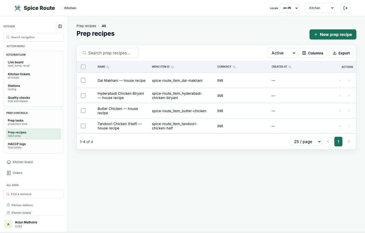Screen dimensions: 365x233
Task: Edit the Butter Chicken recipe pencil icon
Action: 349,111
